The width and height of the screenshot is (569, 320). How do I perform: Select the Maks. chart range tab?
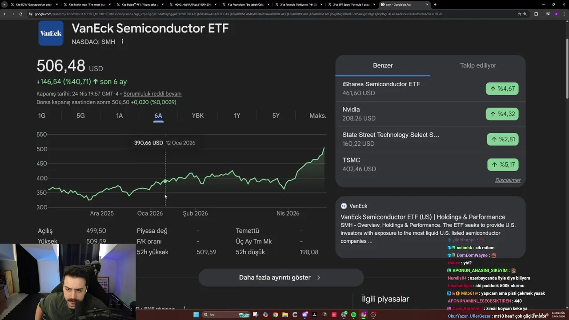tap(317, 116)
